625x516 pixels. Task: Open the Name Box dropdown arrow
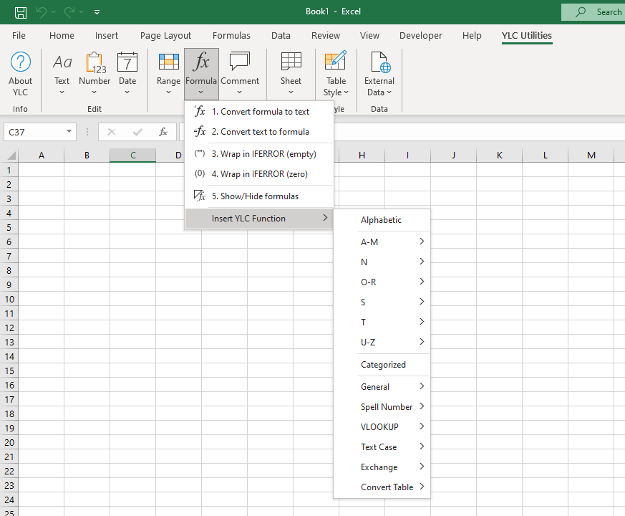pyautogui.click(x=69, y=132)
